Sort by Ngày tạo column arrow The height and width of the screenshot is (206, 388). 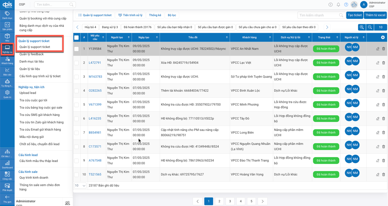pyautogui.click(x=157, y=37)
